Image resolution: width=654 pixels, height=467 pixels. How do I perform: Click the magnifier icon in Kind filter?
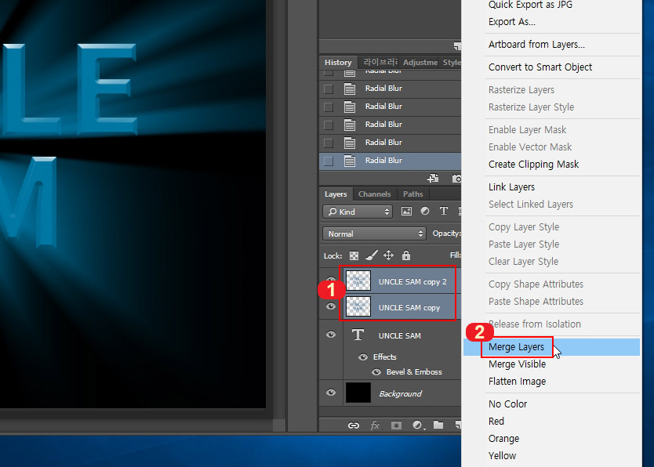click(x=332, y=212)
